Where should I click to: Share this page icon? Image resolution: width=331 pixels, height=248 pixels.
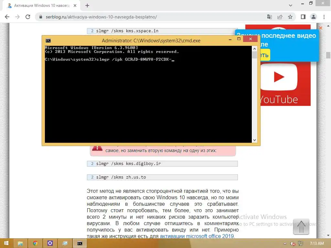[280, 17]
